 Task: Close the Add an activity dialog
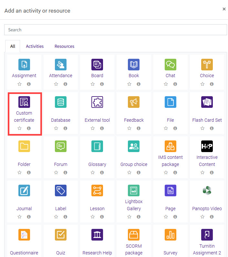point(224,9)
